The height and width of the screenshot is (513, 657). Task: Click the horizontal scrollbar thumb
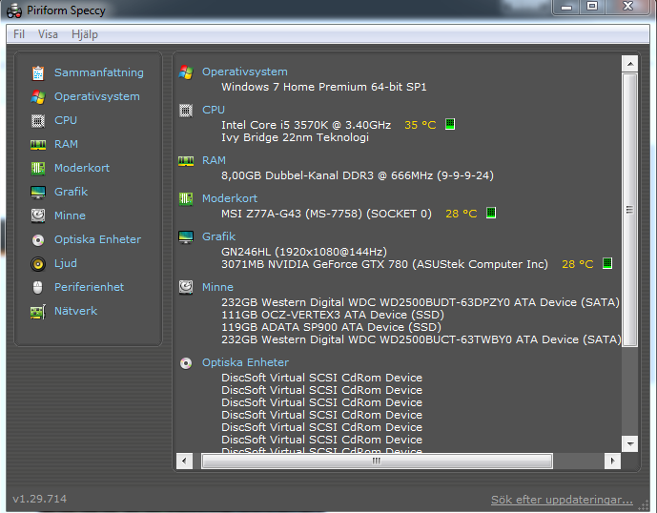point(377,461)
